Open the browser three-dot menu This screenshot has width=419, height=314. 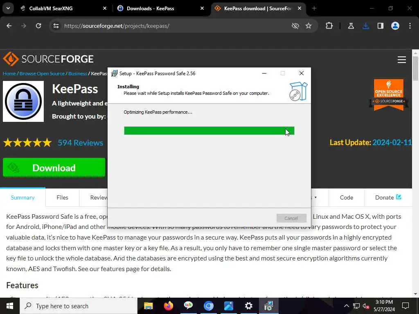click(x=410, y=26)
